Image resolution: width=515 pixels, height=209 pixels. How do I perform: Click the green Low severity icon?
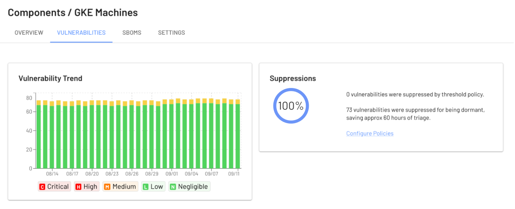tap(146, 187)
